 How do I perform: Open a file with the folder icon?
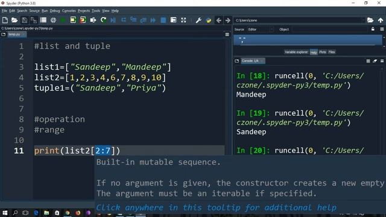[14, 20]
